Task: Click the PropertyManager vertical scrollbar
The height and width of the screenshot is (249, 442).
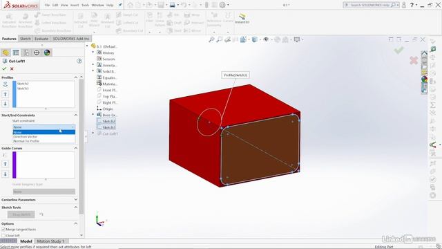Action: [81, 147]
